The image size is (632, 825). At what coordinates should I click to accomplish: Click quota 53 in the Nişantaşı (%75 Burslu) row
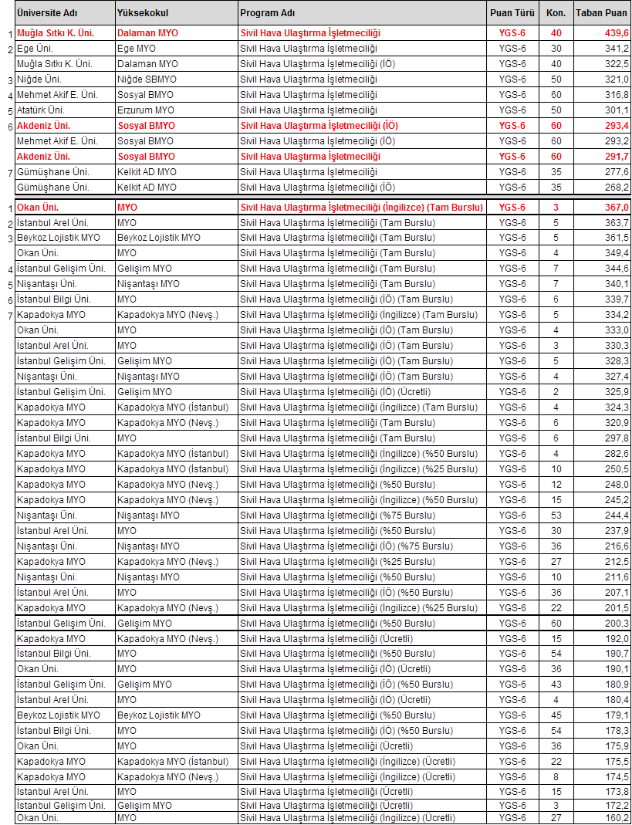(x=556, y=515)
